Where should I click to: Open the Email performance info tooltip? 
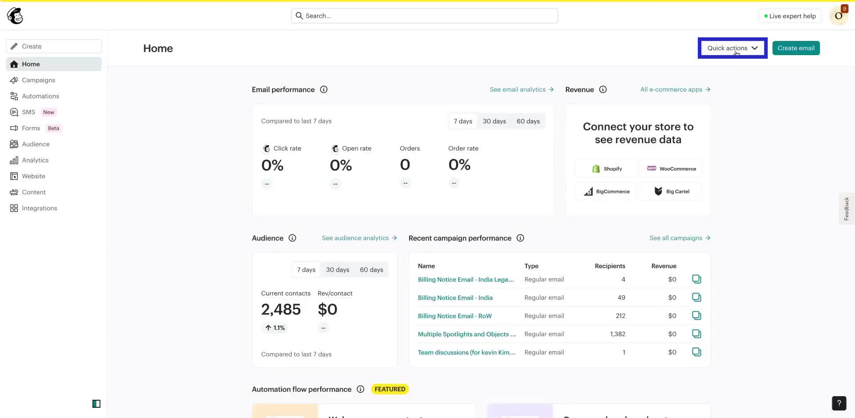pyautogui.click(x=323, y=89)
